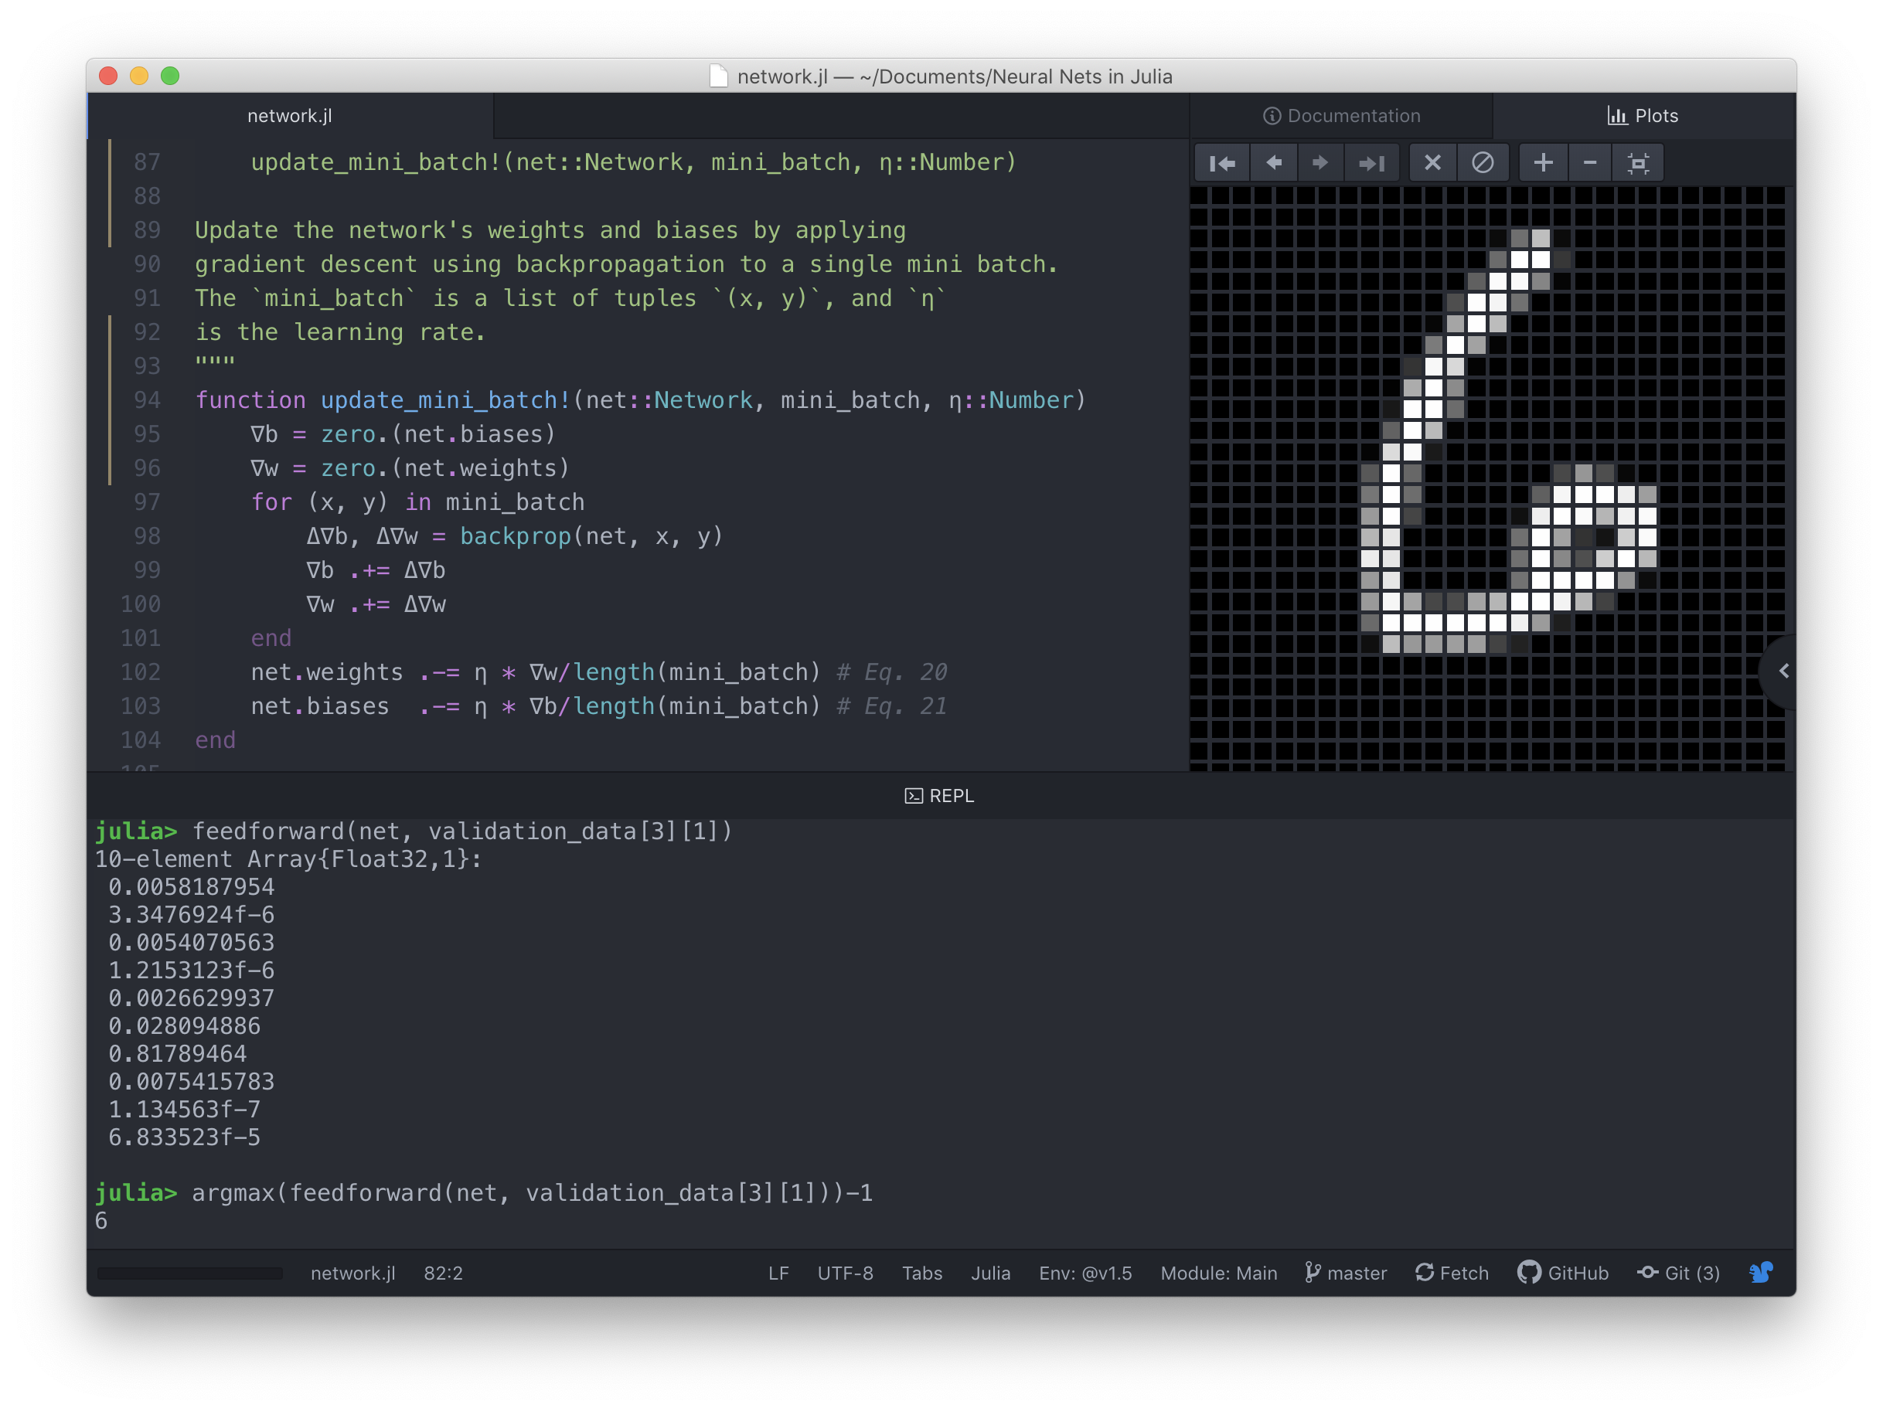The width and height of the screenshot is (1883, 1411).
Task: Clear all plots with the circle-slash icon
Action: 1482,162
